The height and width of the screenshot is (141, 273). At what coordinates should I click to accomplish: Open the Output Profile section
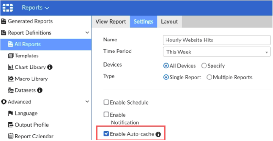pyautogui.click(x=32, y=125)
